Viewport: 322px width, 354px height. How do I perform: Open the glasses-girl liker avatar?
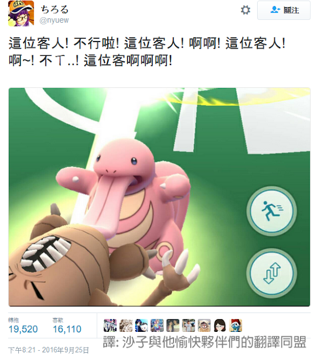[x=219, y=325]
